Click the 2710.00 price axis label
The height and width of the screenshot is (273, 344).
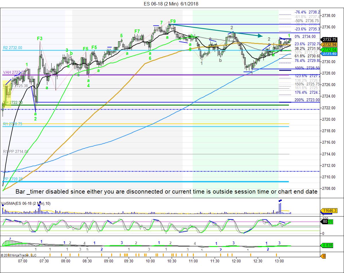click(329, 177)
